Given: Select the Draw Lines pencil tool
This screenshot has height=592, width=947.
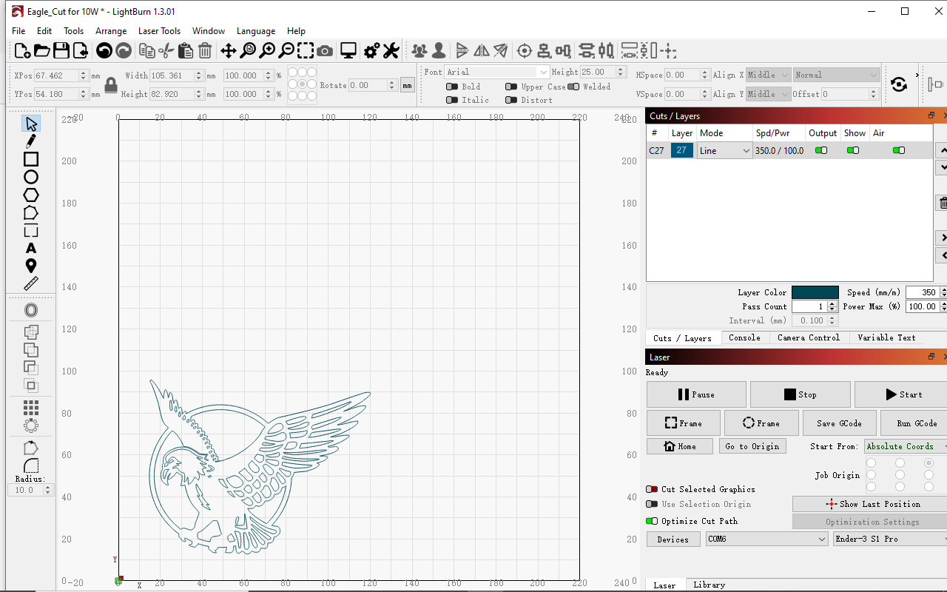Looking at the screenshot, I should (x=31, y=141).
